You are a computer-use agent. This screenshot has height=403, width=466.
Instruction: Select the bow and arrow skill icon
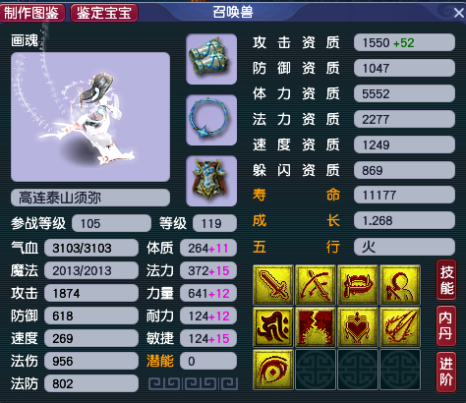tap(316, 285)
